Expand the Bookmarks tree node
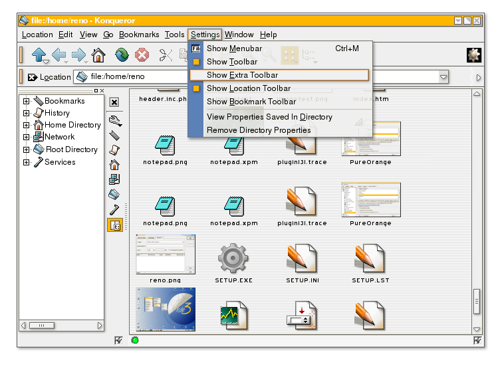Viewport: 498px width, 372px height. [27, 101]
